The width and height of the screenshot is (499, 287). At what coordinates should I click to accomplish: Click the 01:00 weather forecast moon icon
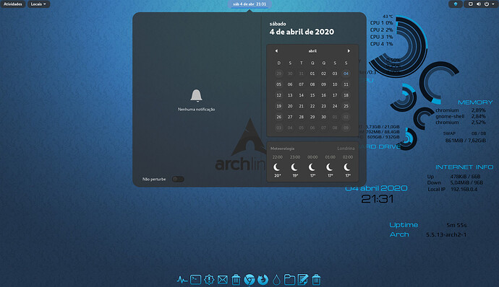point(330,167)
